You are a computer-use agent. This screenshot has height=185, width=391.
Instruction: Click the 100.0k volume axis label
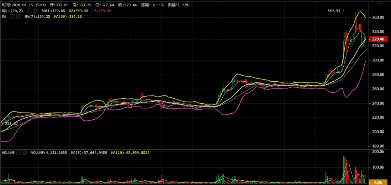click(x=378, y=167)
